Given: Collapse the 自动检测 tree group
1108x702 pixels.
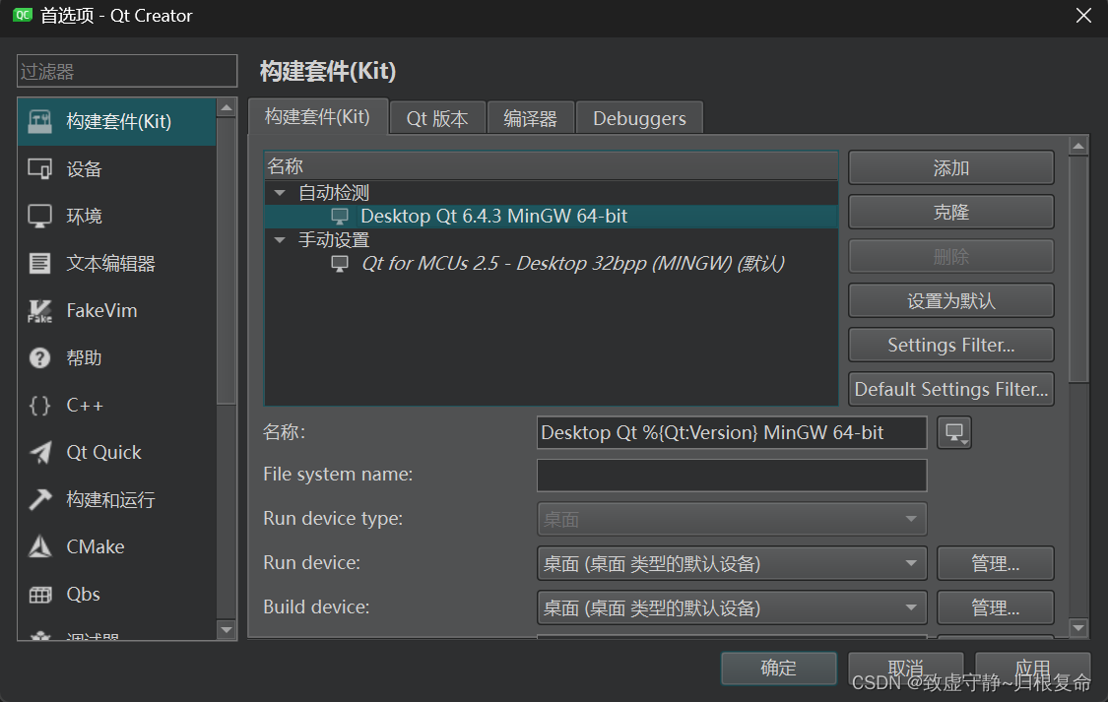Looking at the screenshot, I should [x=280, y=193].
